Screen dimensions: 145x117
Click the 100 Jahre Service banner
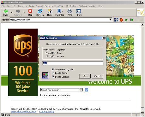[23, 79]
